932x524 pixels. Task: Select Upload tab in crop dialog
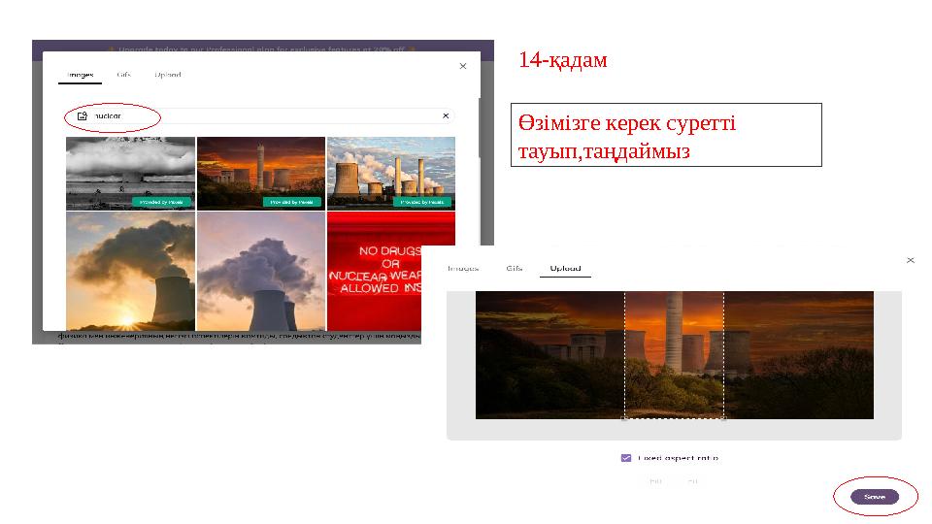click(565, 269)
